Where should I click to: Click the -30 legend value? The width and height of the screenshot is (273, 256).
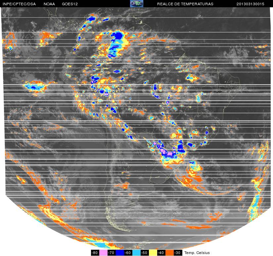pyautogui.click(x=178, y=253)
